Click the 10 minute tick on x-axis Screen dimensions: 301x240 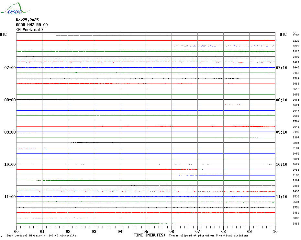pos(275,231)
